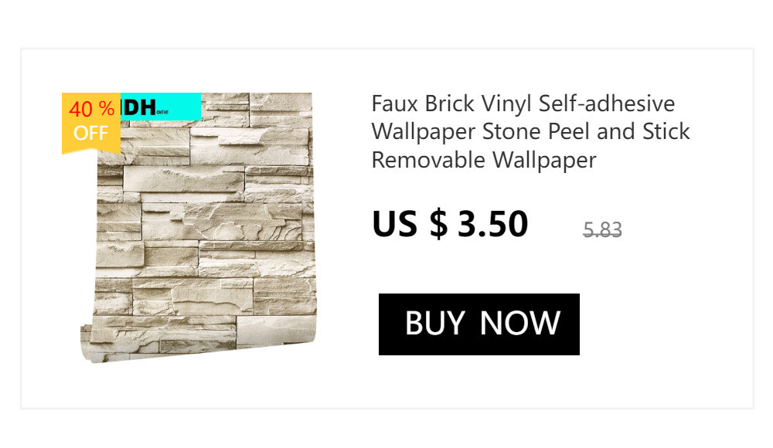Open the stone wallpaper product image
Image resolution: width=773 pixels, height=448 pixels.
coord(198,228)
